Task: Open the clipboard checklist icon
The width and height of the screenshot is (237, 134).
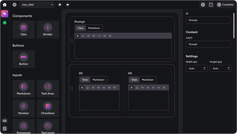Action: tap(211, 5)
